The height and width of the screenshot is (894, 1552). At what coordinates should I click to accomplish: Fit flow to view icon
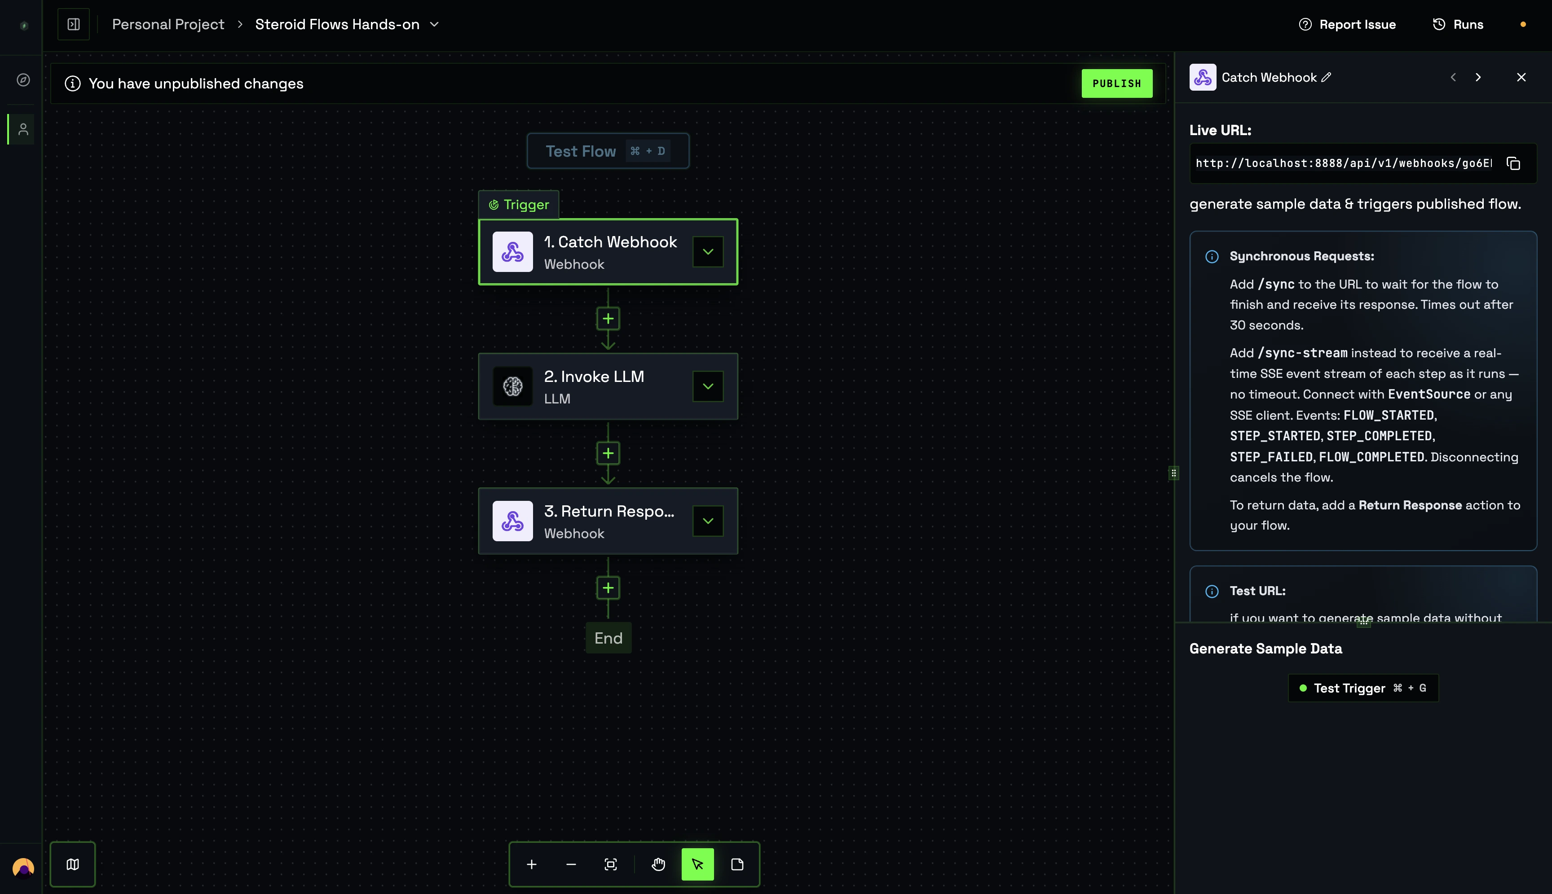(x=610, y=864)
